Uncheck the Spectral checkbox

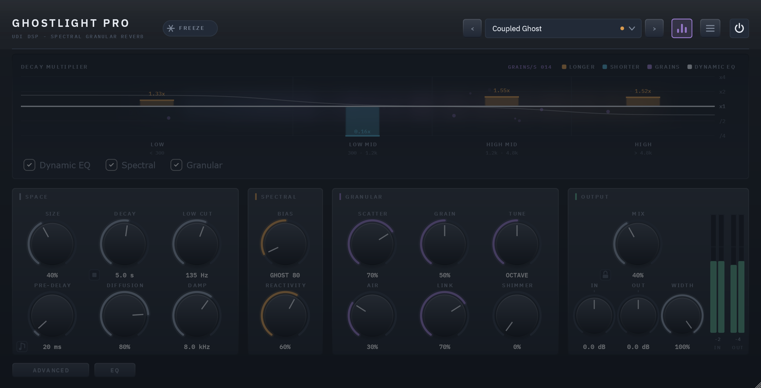111,165
